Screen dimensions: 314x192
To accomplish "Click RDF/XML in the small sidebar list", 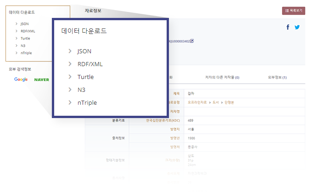I will (28, 31).
